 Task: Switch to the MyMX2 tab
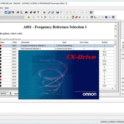[3, 94]
